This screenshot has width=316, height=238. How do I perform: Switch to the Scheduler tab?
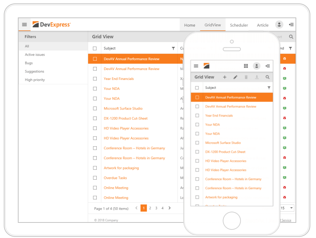click(239, 25)
